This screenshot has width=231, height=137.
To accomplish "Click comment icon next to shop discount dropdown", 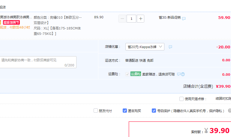I will [x=170, y=47].
